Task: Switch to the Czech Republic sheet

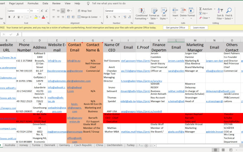Action: pos(83,145)
